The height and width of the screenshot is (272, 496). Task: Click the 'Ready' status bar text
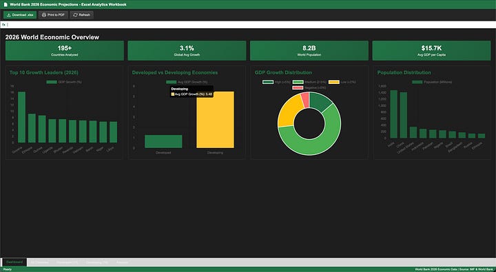8,269
